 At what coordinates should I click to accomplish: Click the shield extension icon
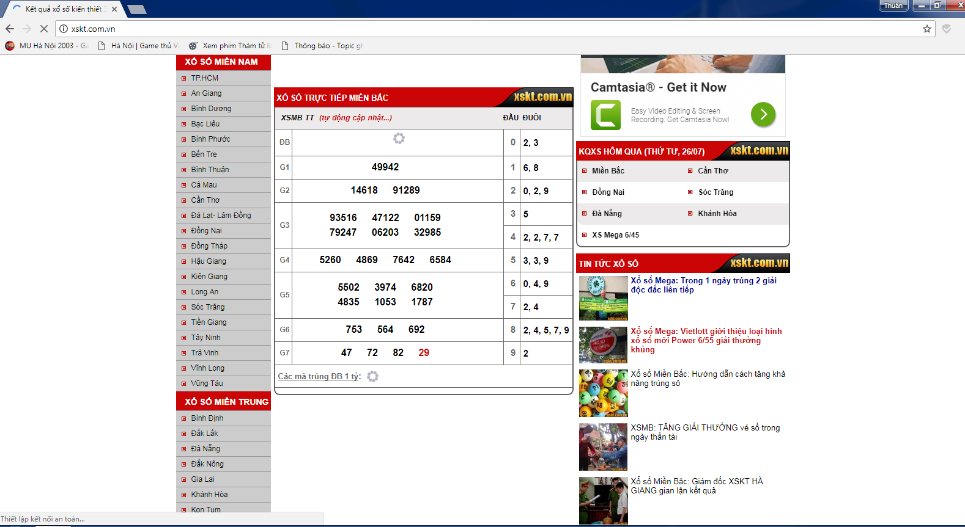point(946,29)
